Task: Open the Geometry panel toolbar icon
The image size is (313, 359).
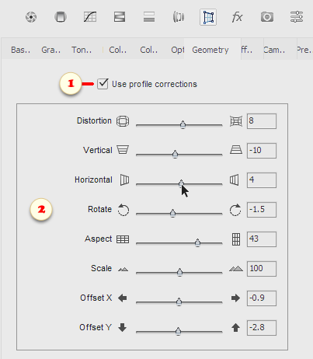Action: click(208, 17)
